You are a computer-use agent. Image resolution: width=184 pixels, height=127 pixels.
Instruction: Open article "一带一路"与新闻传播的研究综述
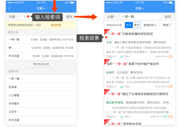(130, 34)
